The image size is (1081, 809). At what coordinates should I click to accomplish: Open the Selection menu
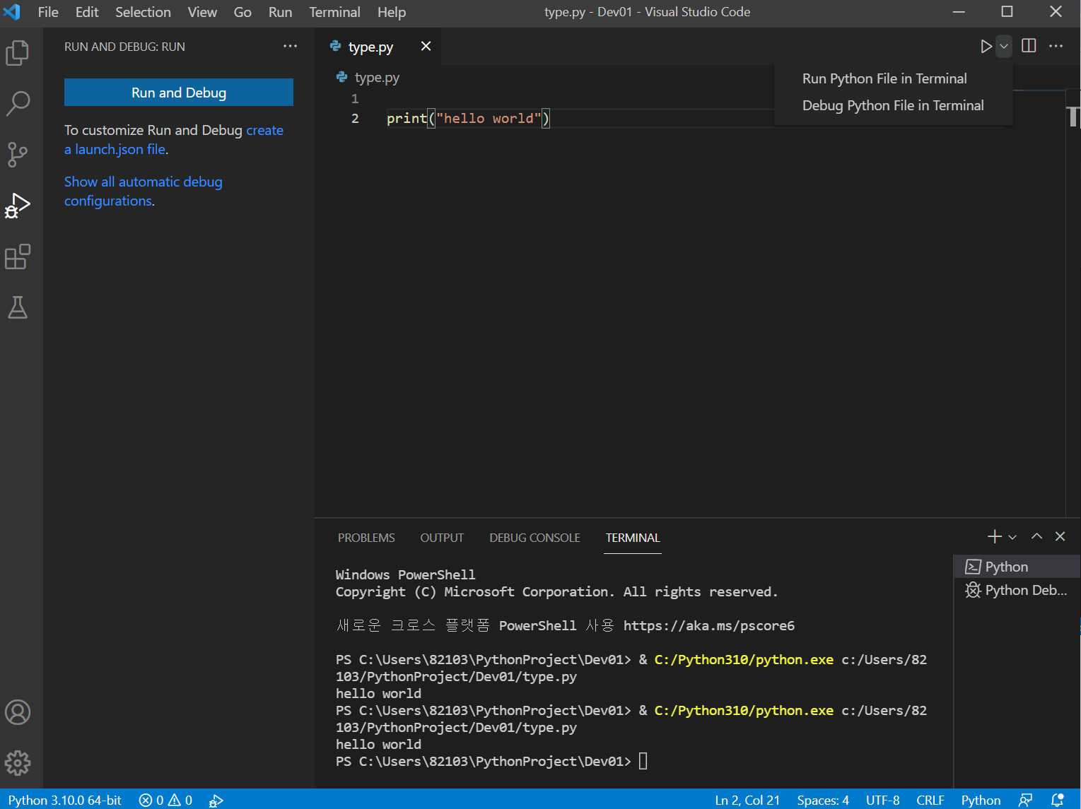point(143,12)
